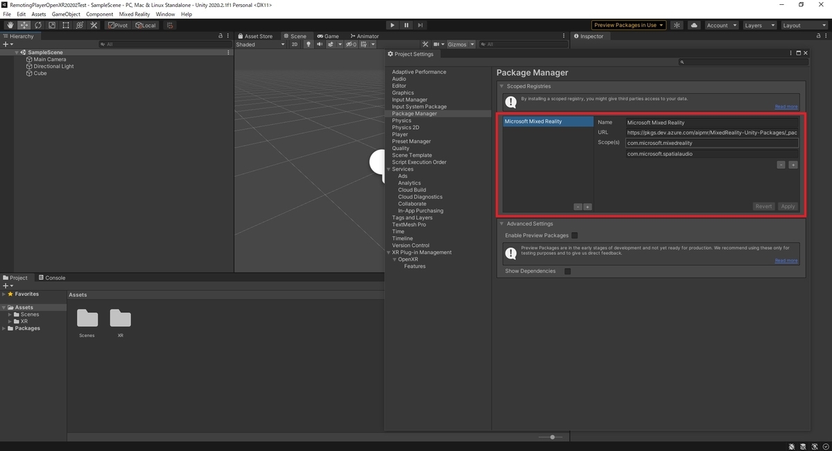Click the Revert button
Screen dimensions: 832x451
point(763,206)
